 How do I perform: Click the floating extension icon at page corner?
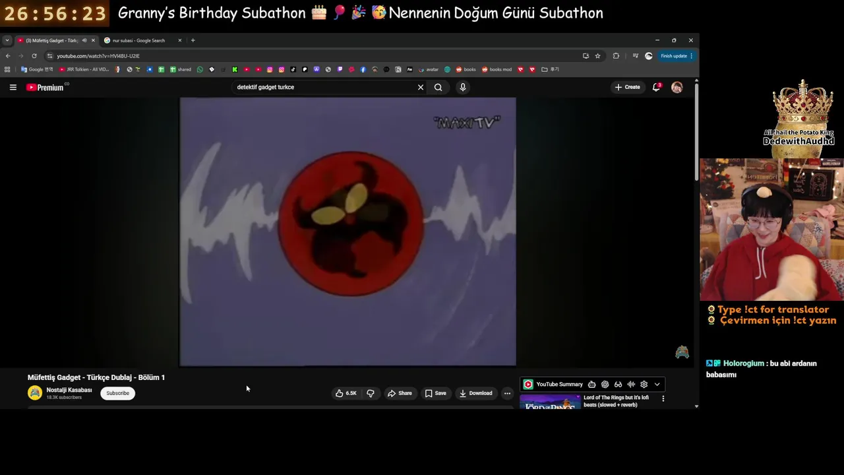[682, 352]
